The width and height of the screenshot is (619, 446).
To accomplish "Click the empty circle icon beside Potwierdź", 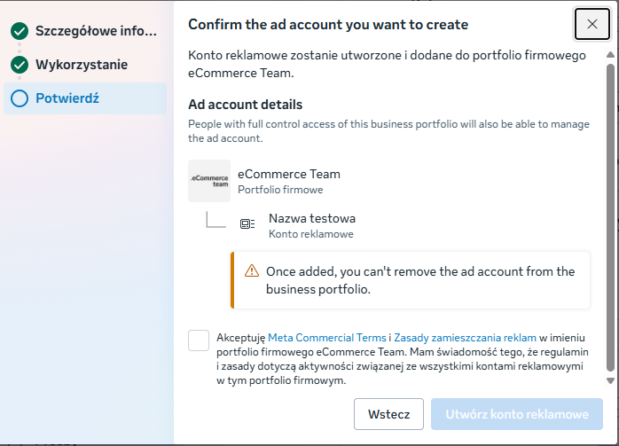I will (20, 98).
